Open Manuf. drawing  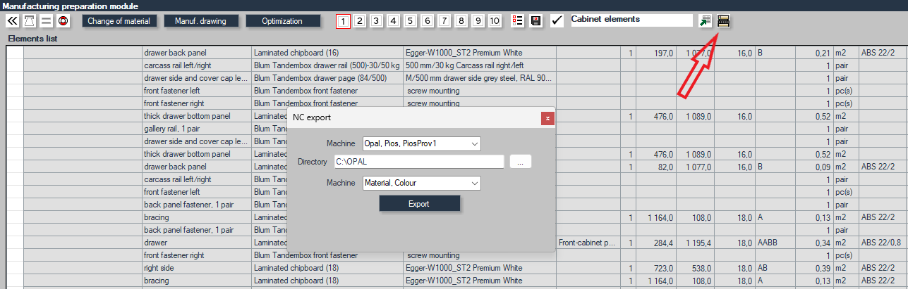coord(200,21)
